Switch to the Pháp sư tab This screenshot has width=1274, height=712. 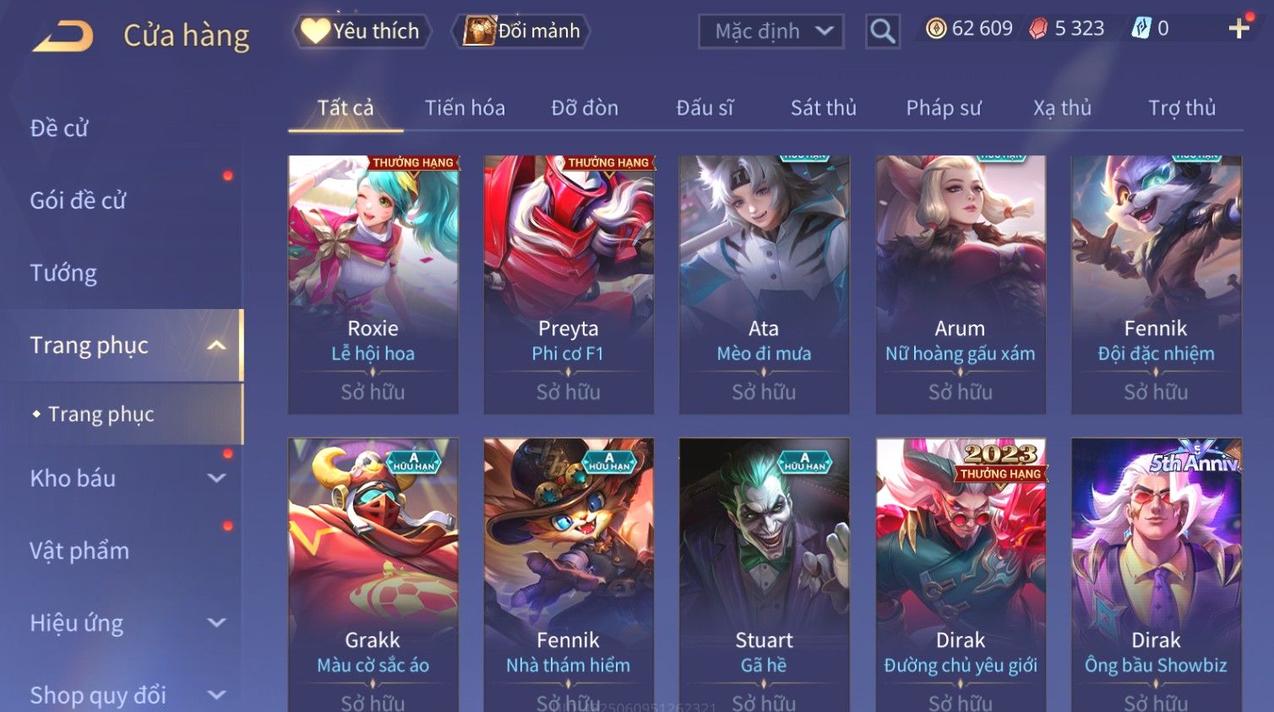943,108
